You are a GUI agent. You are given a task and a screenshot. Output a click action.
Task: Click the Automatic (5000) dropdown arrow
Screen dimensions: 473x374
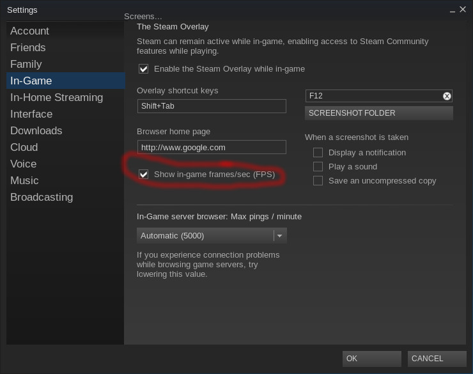click(x=279, y=235)
